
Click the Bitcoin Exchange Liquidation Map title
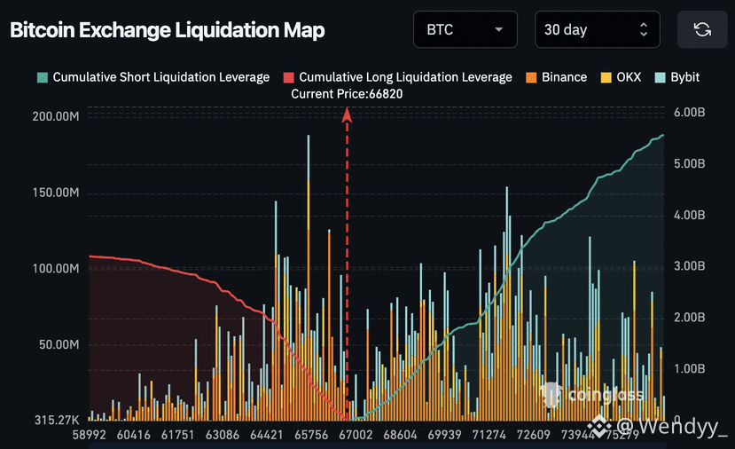pyautogui.click(x=168, y=30)
